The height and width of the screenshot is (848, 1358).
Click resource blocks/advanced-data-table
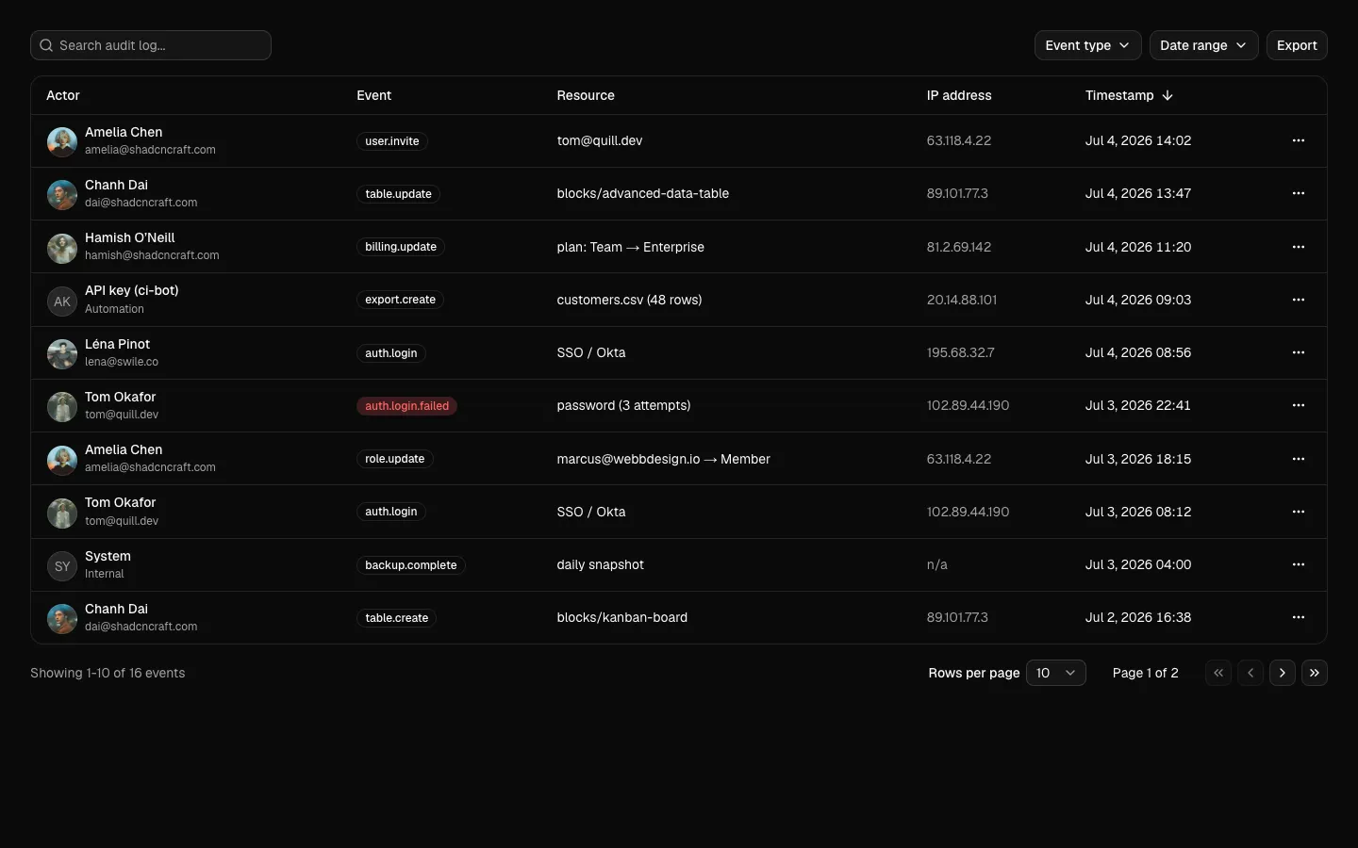[643, 193]
